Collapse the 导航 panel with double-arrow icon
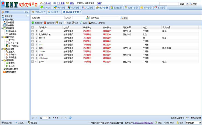 25,12
